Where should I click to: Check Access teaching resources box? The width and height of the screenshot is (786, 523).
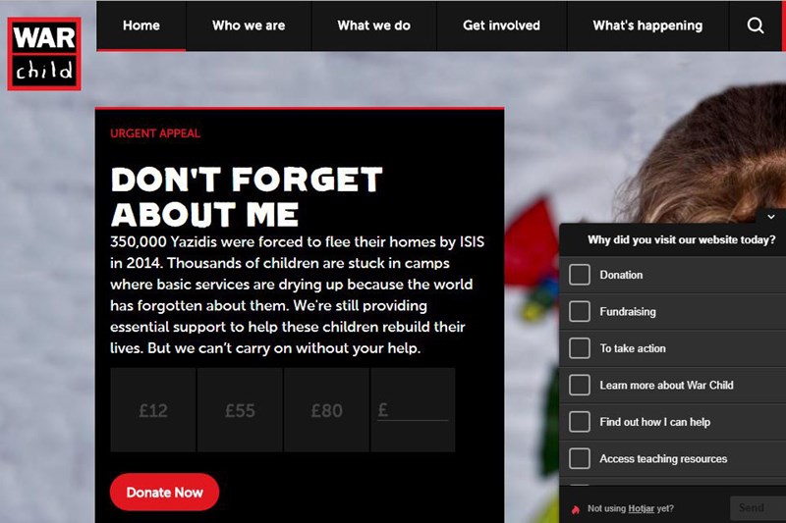coord(580,458)
